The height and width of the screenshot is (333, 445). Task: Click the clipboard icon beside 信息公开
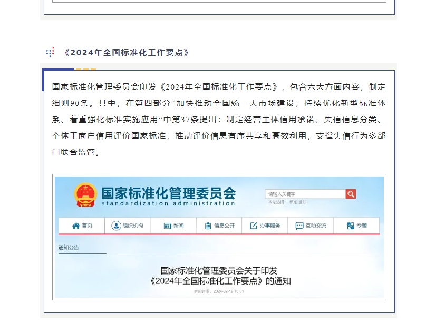pyautogui.click(x=208, y=226)
